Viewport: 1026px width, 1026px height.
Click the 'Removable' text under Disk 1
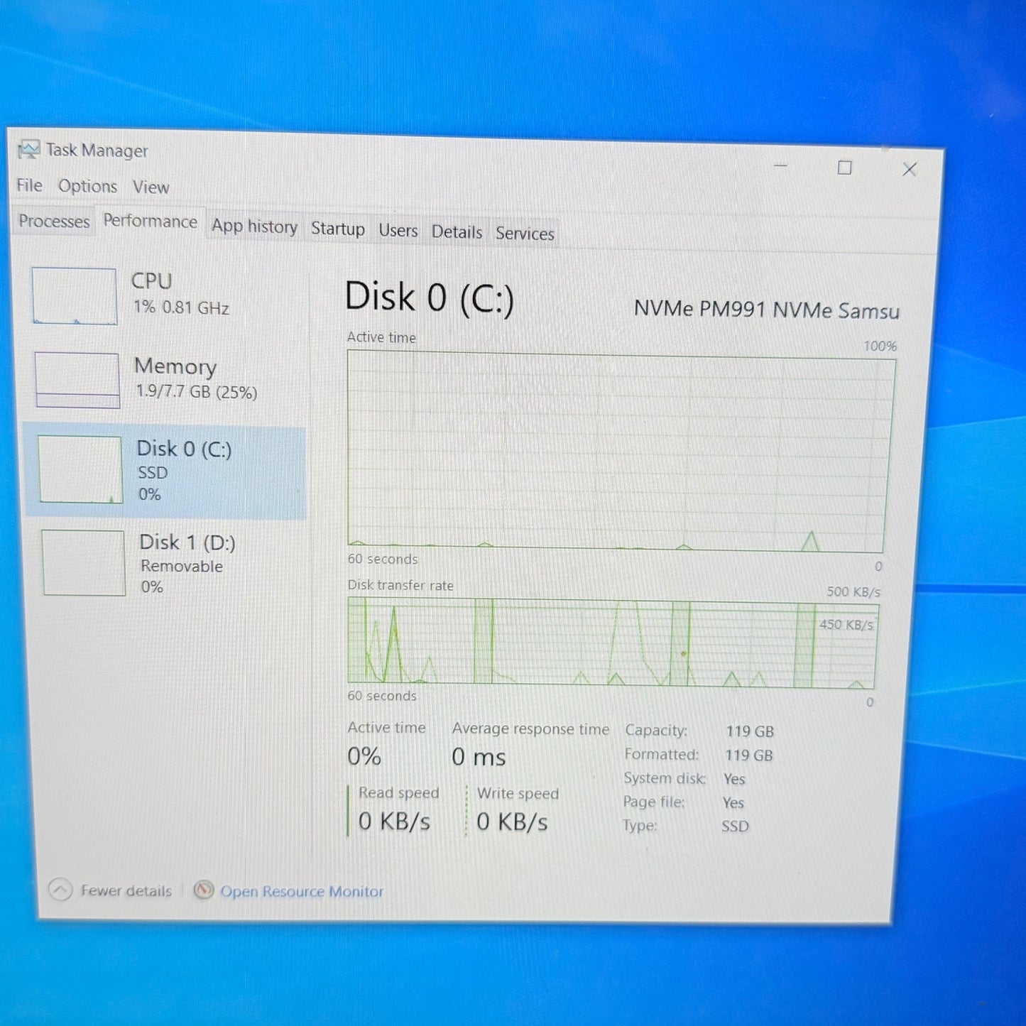[182, 566]
